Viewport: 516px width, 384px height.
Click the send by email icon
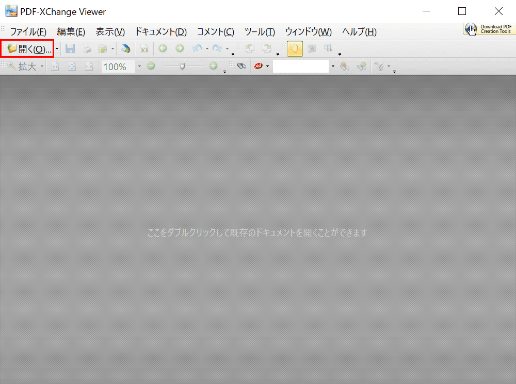(103, 48)
